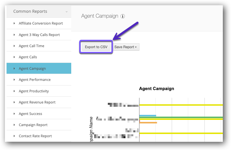
Task: Click the Agent Campaign chart title
Action: [157, 88]
